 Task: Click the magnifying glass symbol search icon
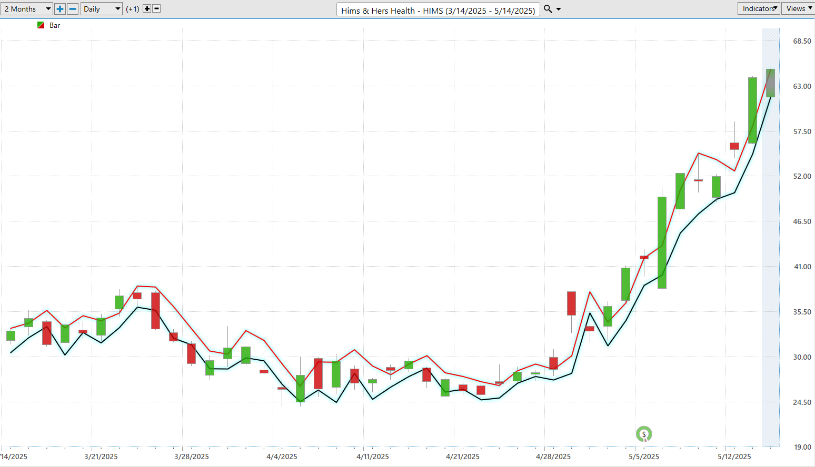click(x=548, y=9)
